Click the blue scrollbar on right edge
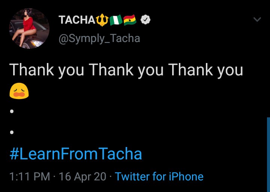The height and width of the screenshot is (192, 270). (268, 154)
